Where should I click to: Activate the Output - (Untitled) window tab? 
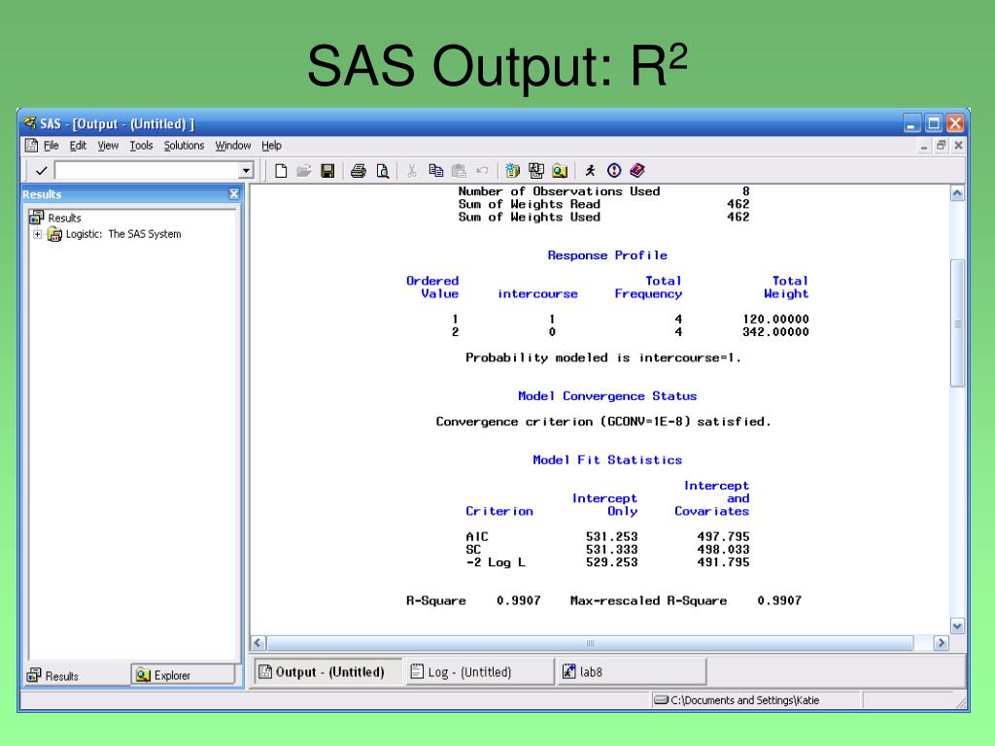(328, 672)
